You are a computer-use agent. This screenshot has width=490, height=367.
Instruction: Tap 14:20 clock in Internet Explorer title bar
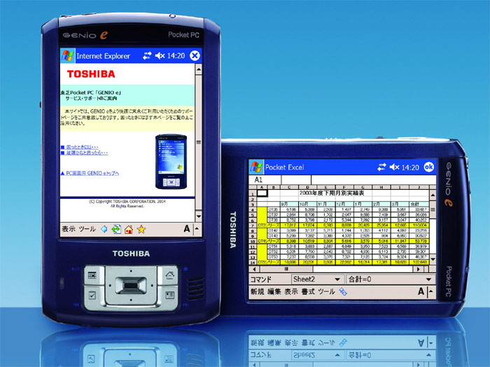pyautogui.click(x=176, y=55)
